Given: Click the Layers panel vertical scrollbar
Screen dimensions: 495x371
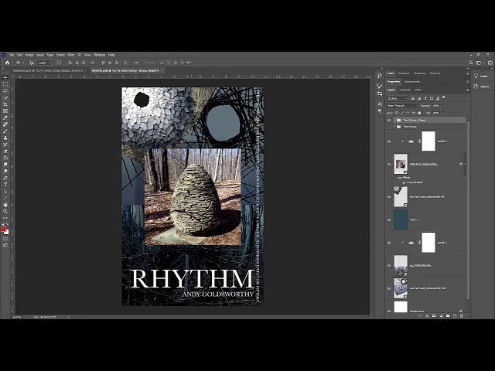Looking at the screenshot, I should point(468,211).
